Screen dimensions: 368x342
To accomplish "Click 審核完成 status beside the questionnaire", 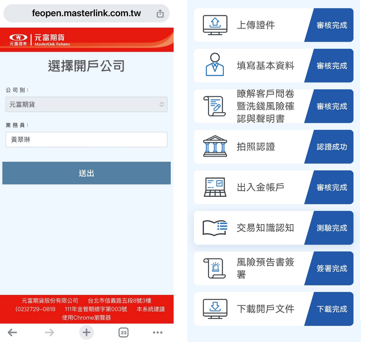I will coord(332,106).
